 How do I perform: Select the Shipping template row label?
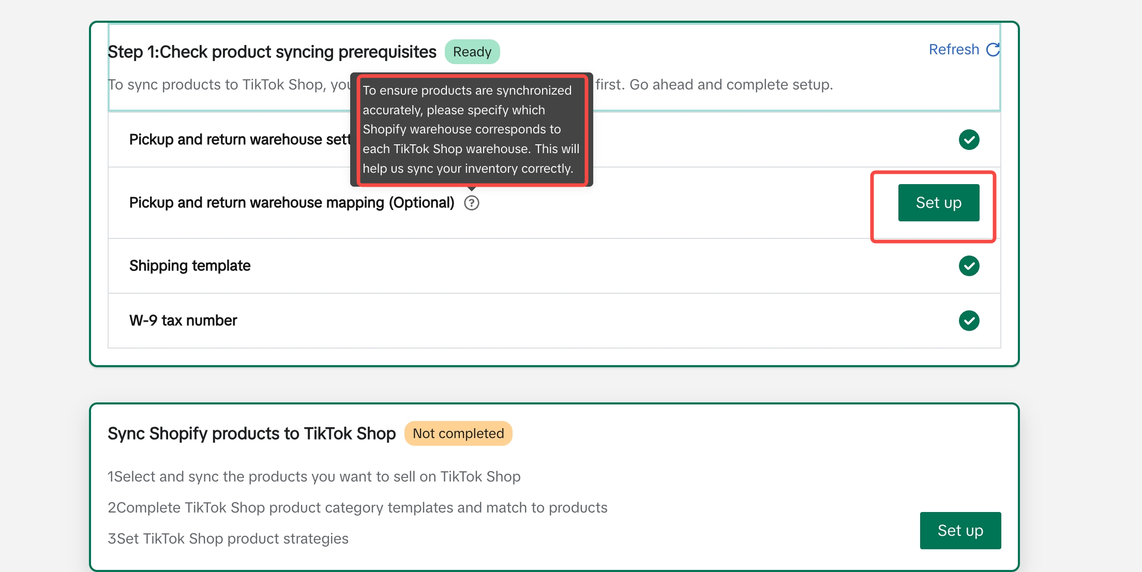pyautogui.click(x=190, y=266)
